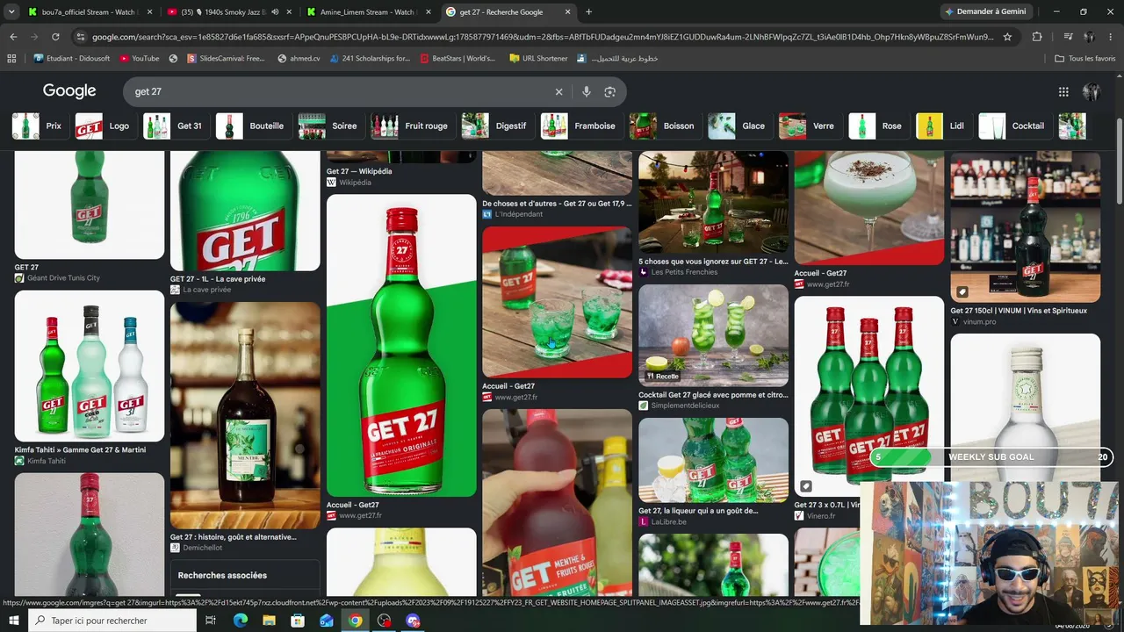Bookmark this page with the star icon
The image size is (1124, 632).
pyautogui.click(x=1007, y=37)
